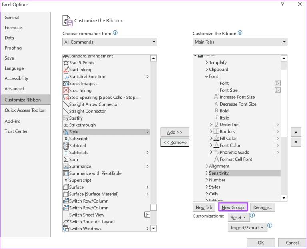The height and width of the screenshot is (249, 307).
Task: Click the Surface [Surface Material] icon
Action: tap(66, 194)
